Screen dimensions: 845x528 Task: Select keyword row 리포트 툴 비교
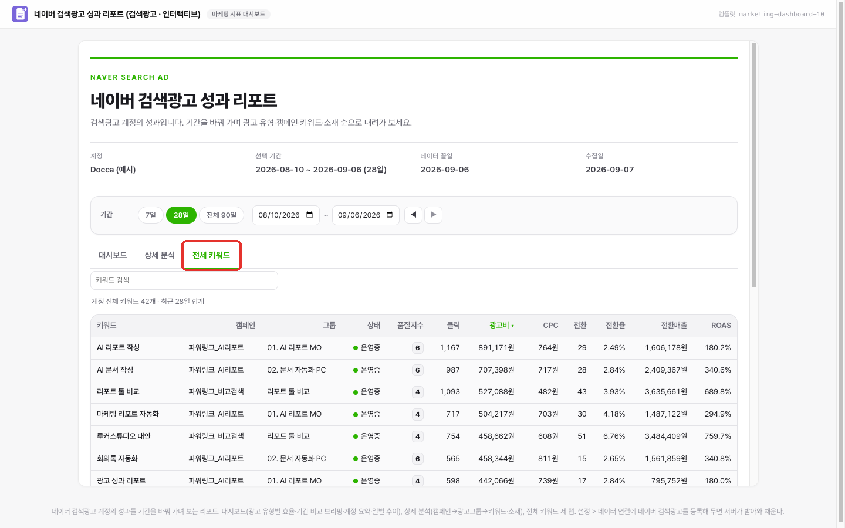click(414, 392)
